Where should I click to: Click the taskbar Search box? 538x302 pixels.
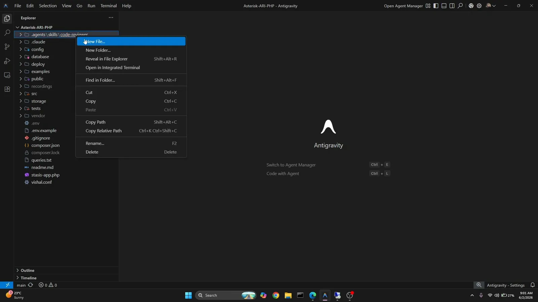coord(226,295)
